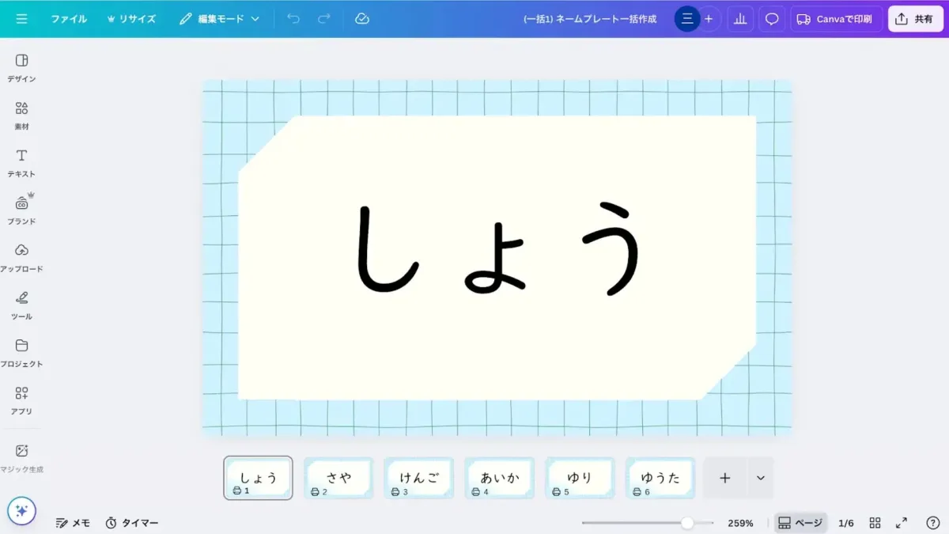Open fullscreen presentation mode icon
The width and height of the screenshot is (949, 534).
click(x=902, y=522)
